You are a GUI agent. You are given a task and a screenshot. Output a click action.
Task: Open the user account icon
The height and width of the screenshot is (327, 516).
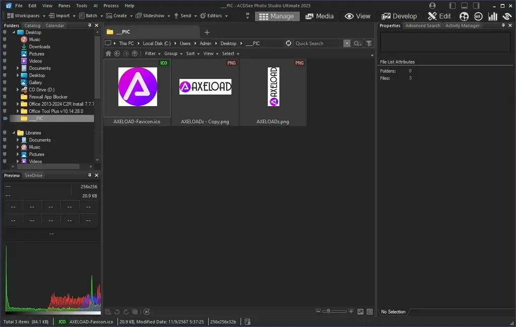(x=432, y=6)
